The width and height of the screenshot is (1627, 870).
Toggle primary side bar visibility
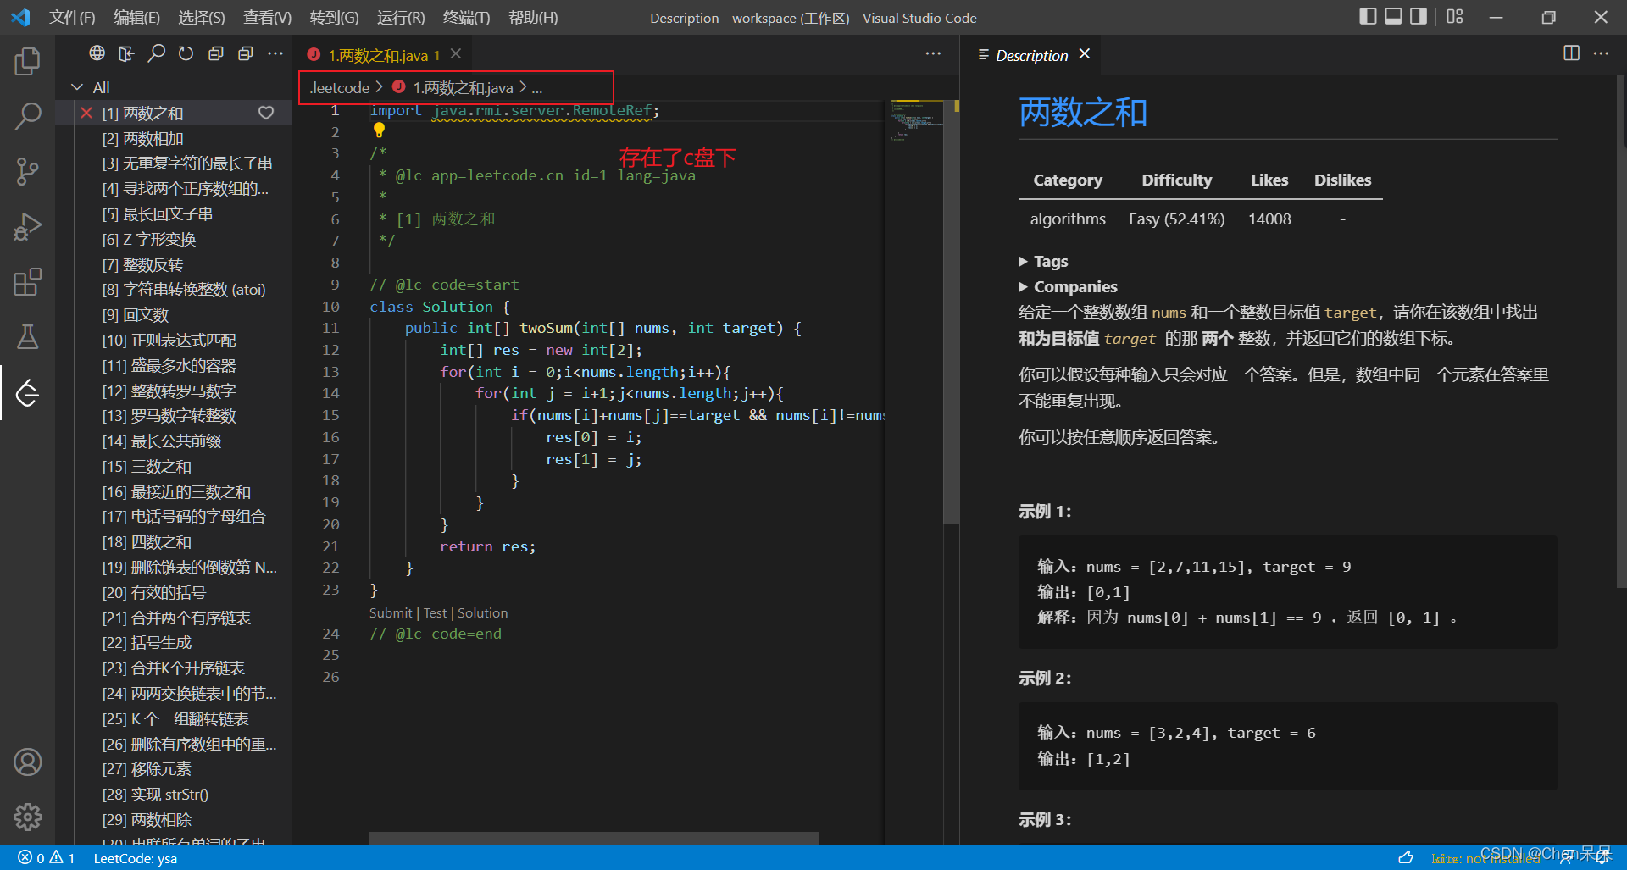pos(1368,16)
